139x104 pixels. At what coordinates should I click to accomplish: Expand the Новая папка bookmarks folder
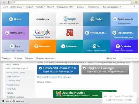94,7
